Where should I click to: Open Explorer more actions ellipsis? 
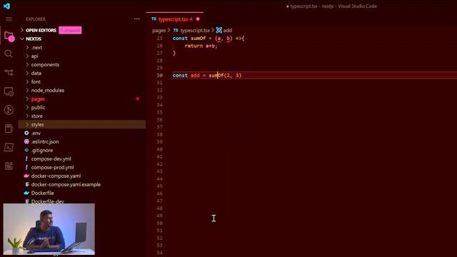136,19
